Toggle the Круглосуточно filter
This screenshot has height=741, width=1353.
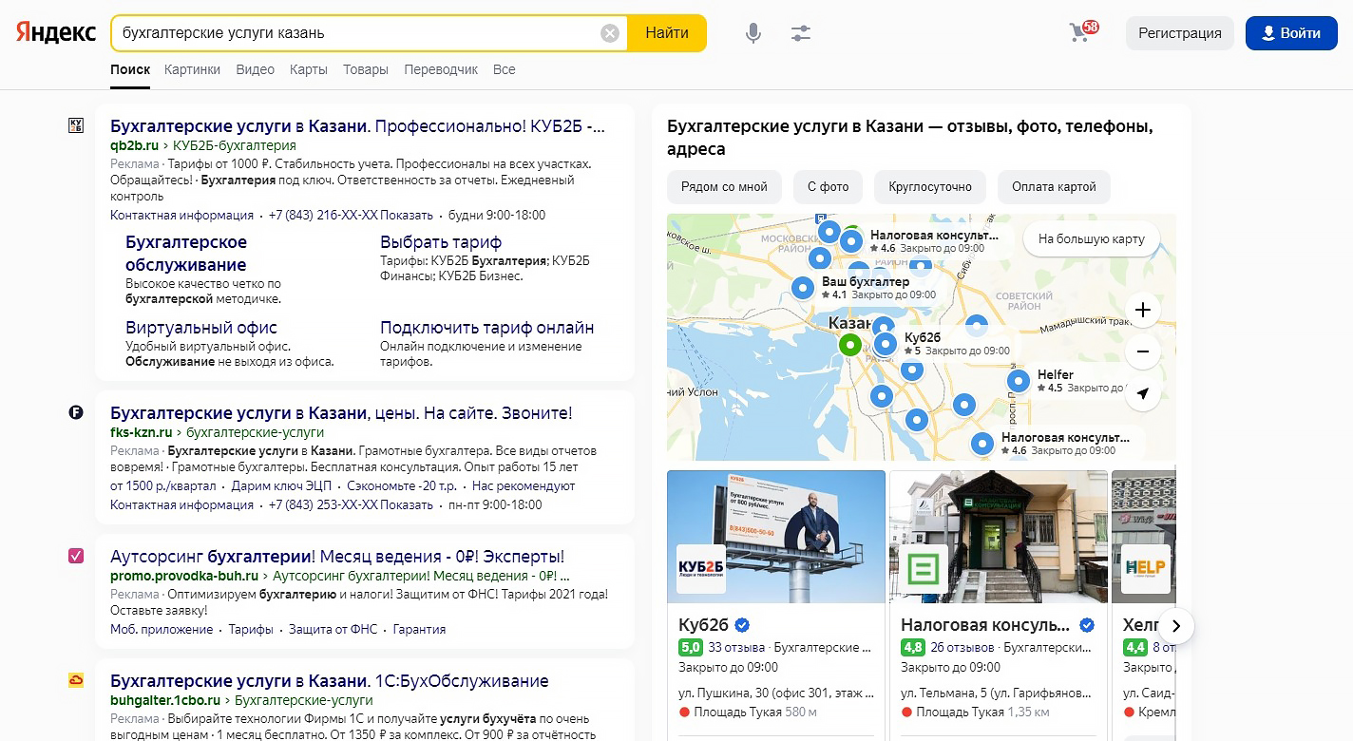pyautogui.click(x=930, y=187)
